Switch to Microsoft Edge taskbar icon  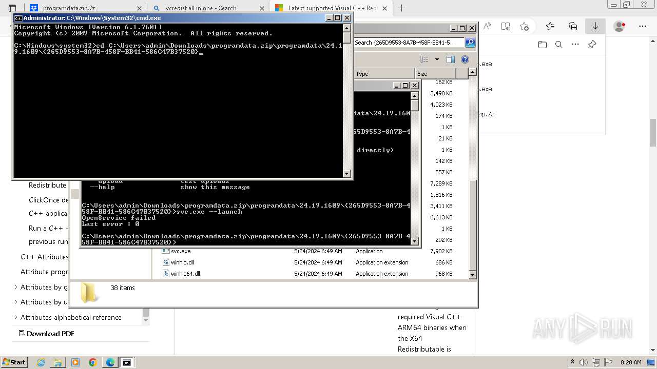click(110, 362)
